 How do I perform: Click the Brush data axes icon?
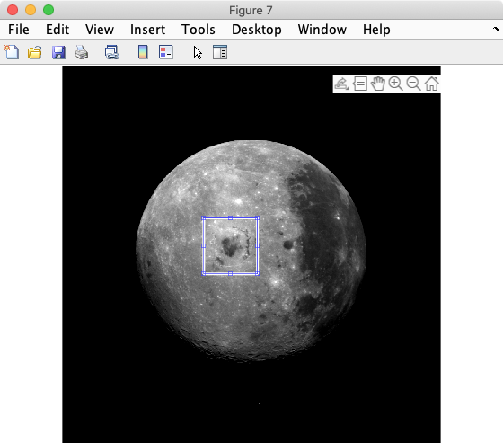pos(341,84)
